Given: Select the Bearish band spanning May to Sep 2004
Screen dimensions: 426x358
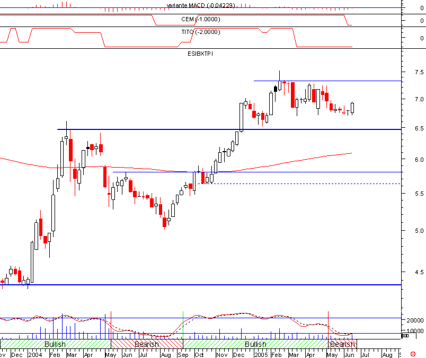Looking at the screenshot, I should (x=147, y=344).
